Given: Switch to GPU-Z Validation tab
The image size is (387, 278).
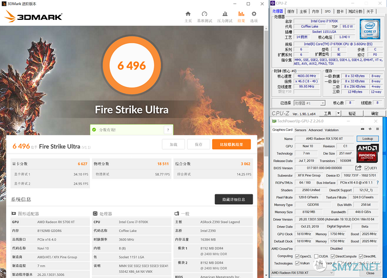Looking at the screenshot, I should (x=331, y=130).
